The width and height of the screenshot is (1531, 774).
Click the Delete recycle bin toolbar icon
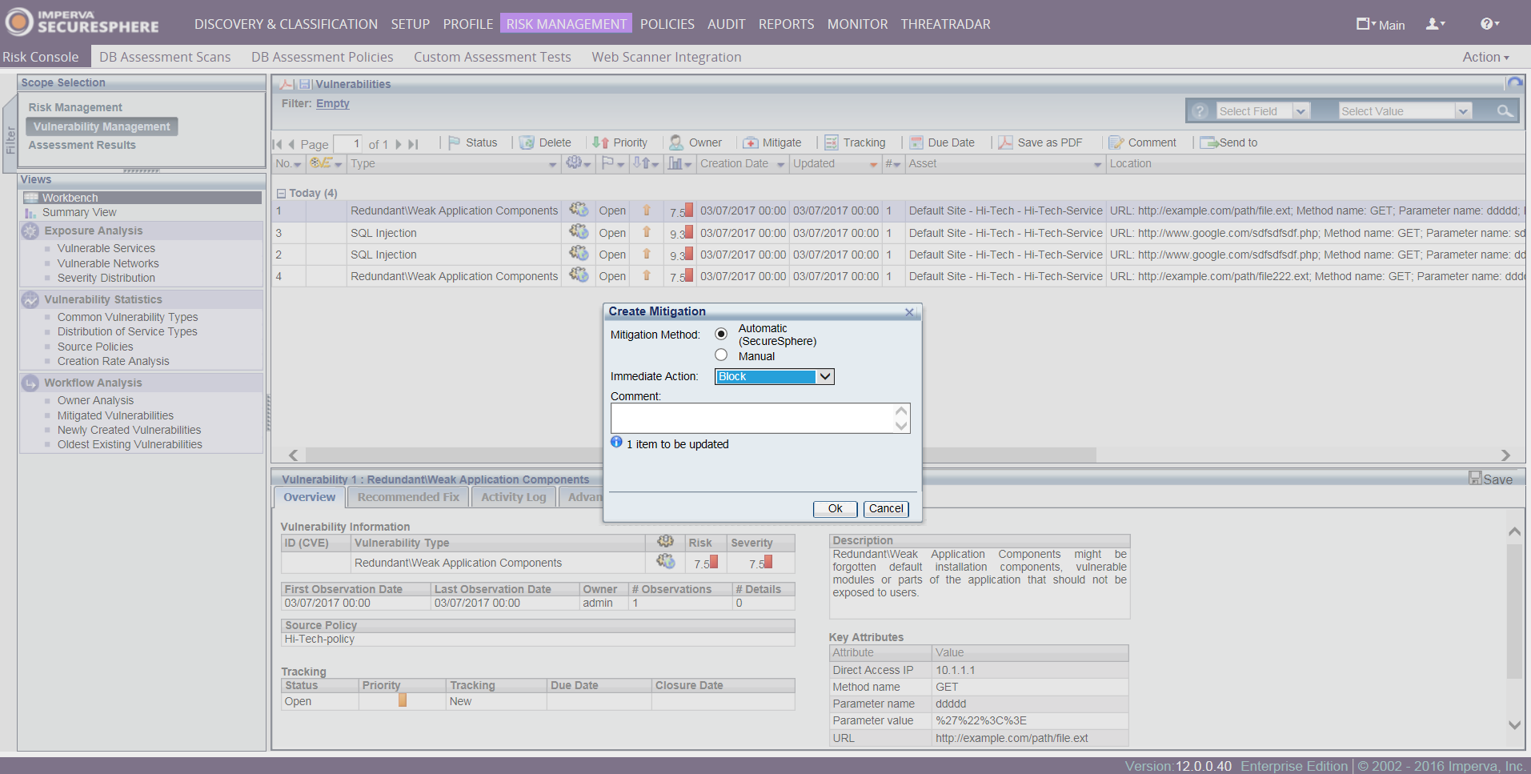click(x=527, y=142)
